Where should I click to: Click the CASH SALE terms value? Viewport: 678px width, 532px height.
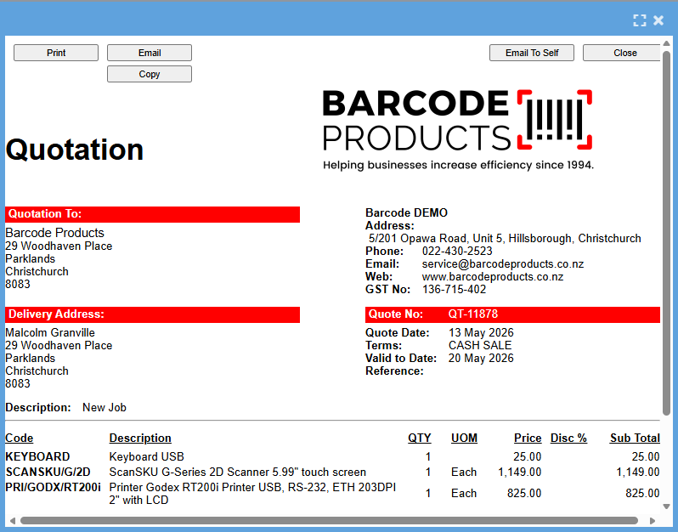coord(480,345)
